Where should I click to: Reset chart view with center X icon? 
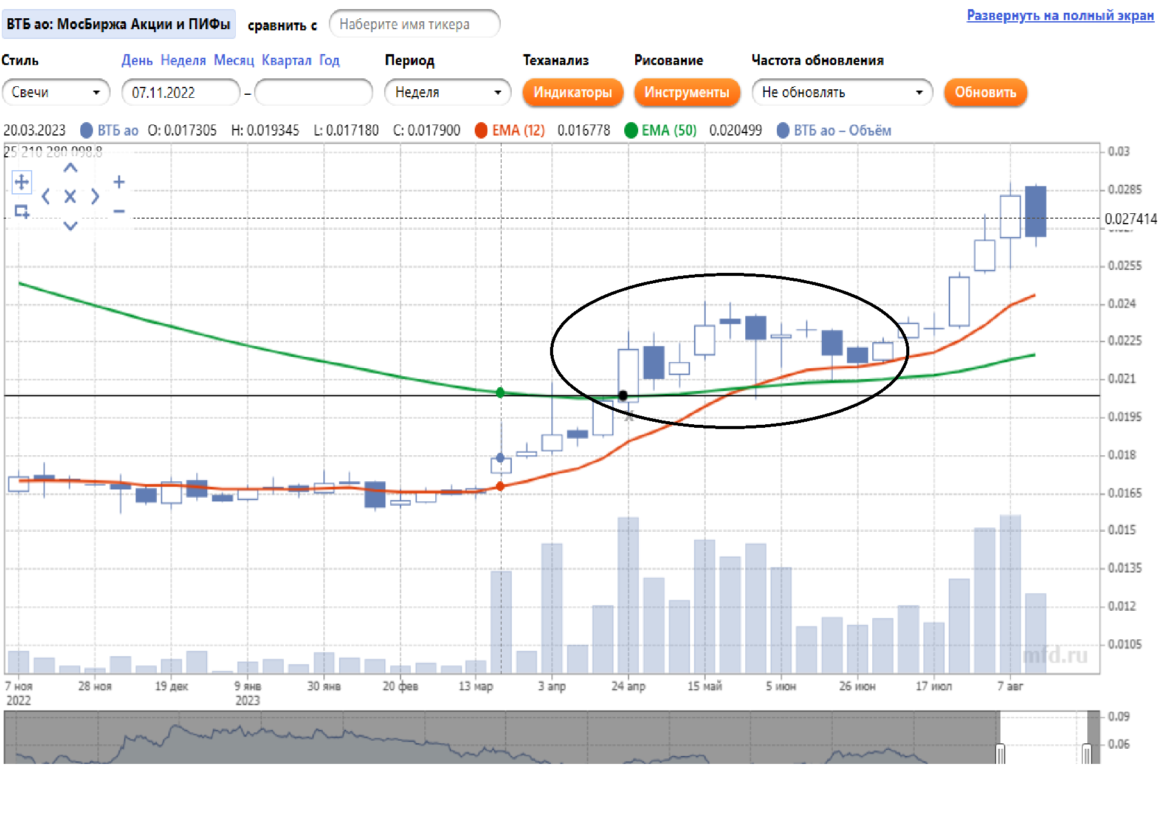tap(70, 196)
